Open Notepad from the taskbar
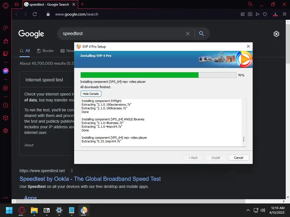Viewport: 290px width, 217px height. click(x=72, y=210)
